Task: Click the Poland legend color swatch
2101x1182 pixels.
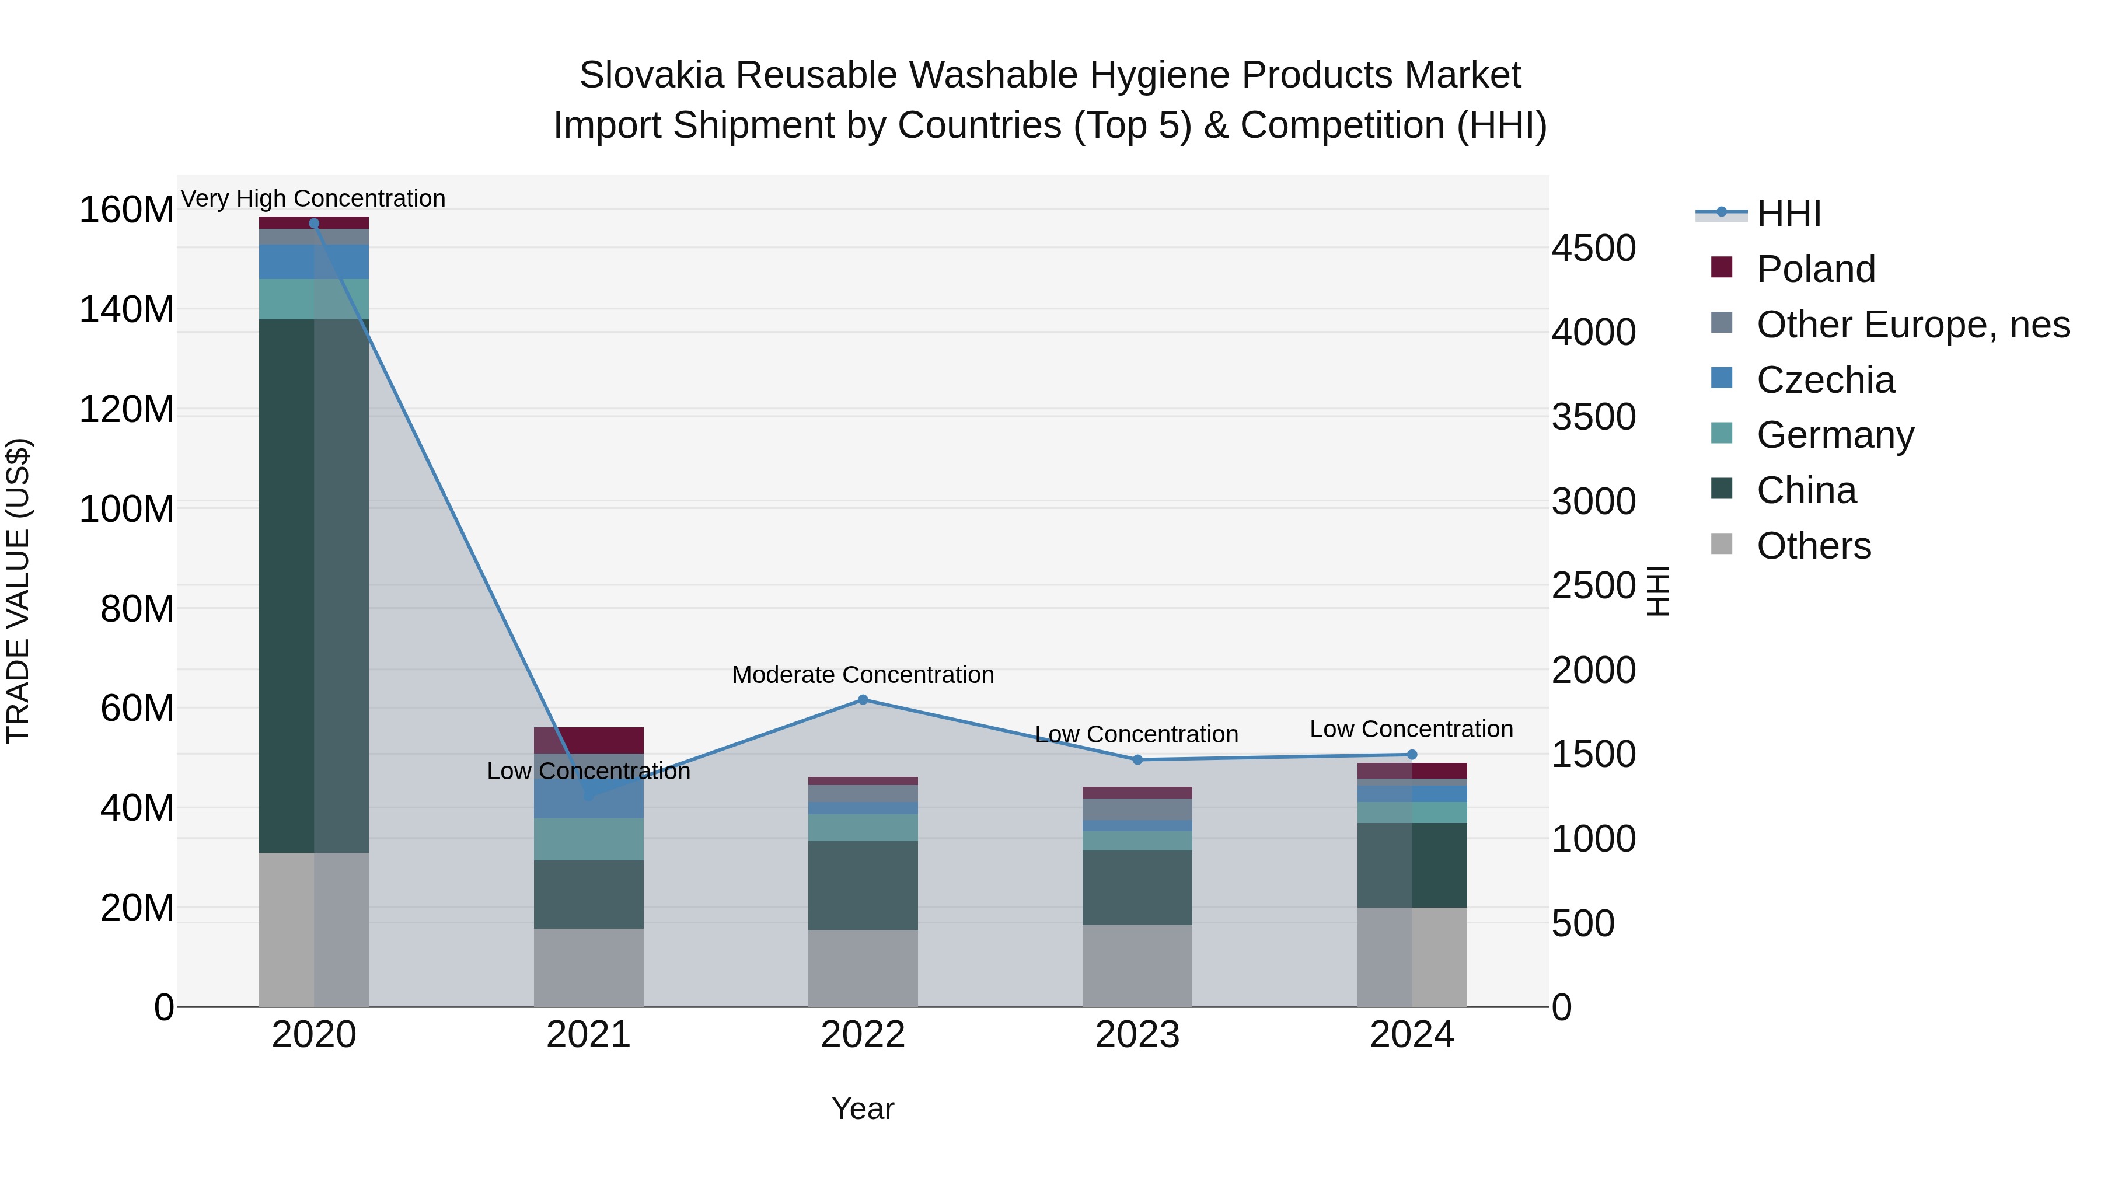Action: click(x=1722, y=267)
